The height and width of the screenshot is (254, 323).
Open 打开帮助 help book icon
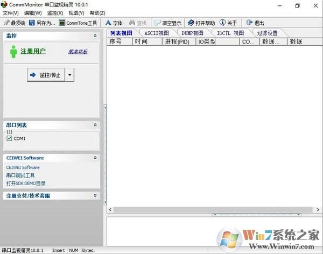click(191, 23)
